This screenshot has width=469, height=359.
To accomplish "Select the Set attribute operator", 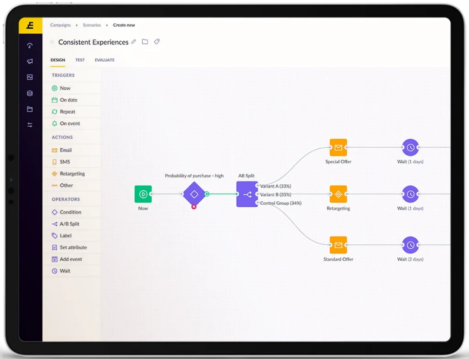I will 72,247.
